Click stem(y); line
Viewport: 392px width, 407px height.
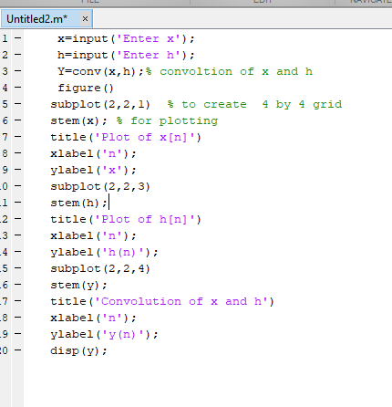(78, 286)
